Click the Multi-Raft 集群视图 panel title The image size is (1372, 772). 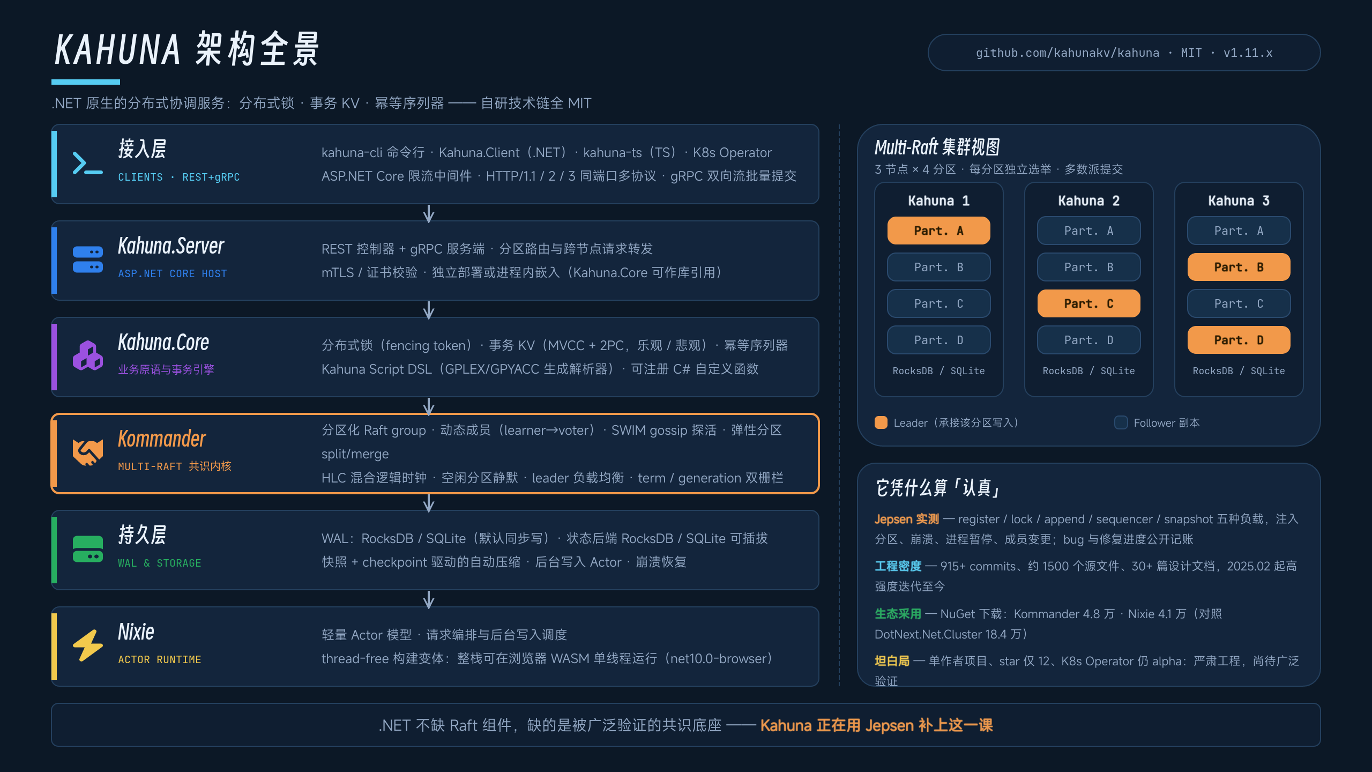click(937, 146)
